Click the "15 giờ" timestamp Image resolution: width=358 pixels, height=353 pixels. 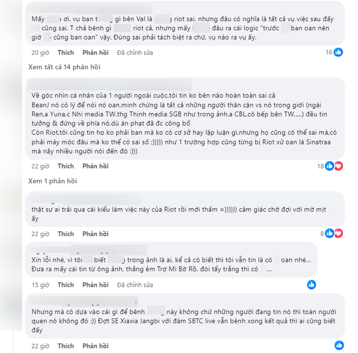40,285
